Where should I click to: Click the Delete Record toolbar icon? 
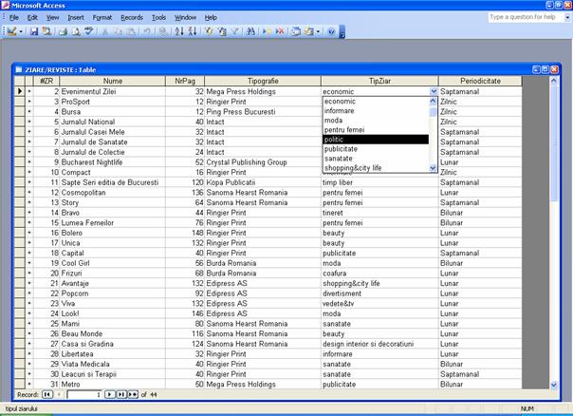281,31
